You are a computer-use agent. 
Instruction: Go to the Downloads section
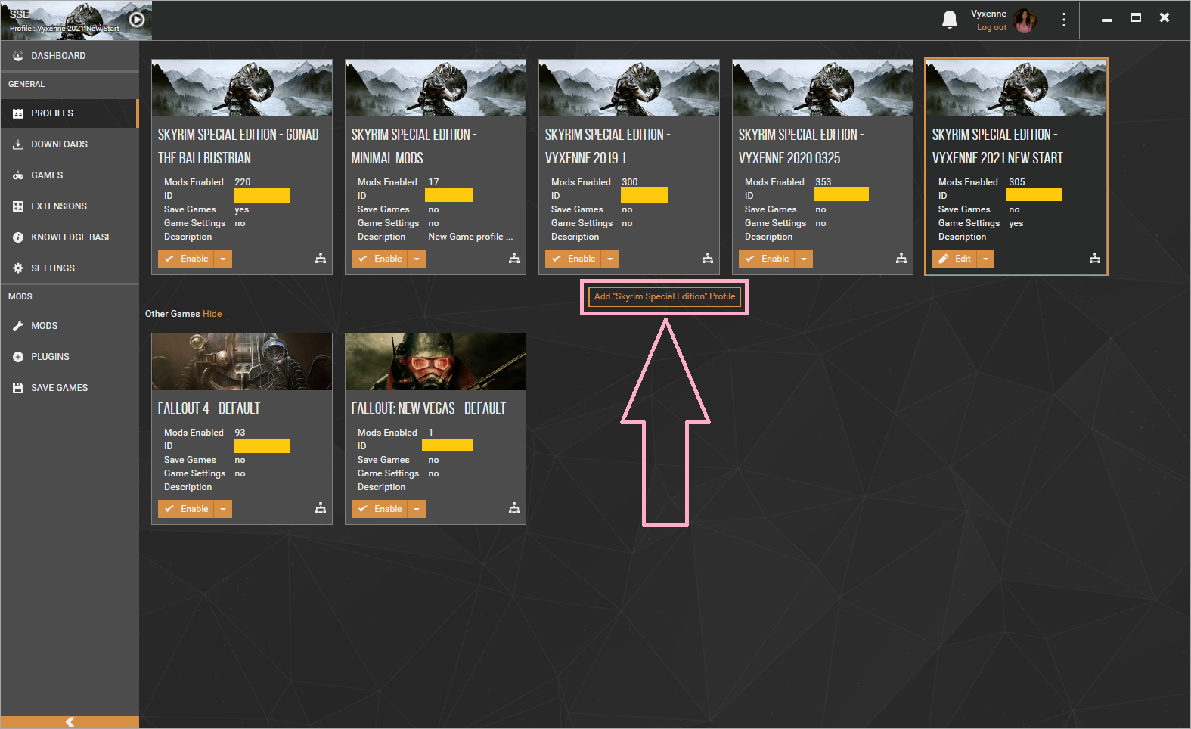[x=70, y=144]
